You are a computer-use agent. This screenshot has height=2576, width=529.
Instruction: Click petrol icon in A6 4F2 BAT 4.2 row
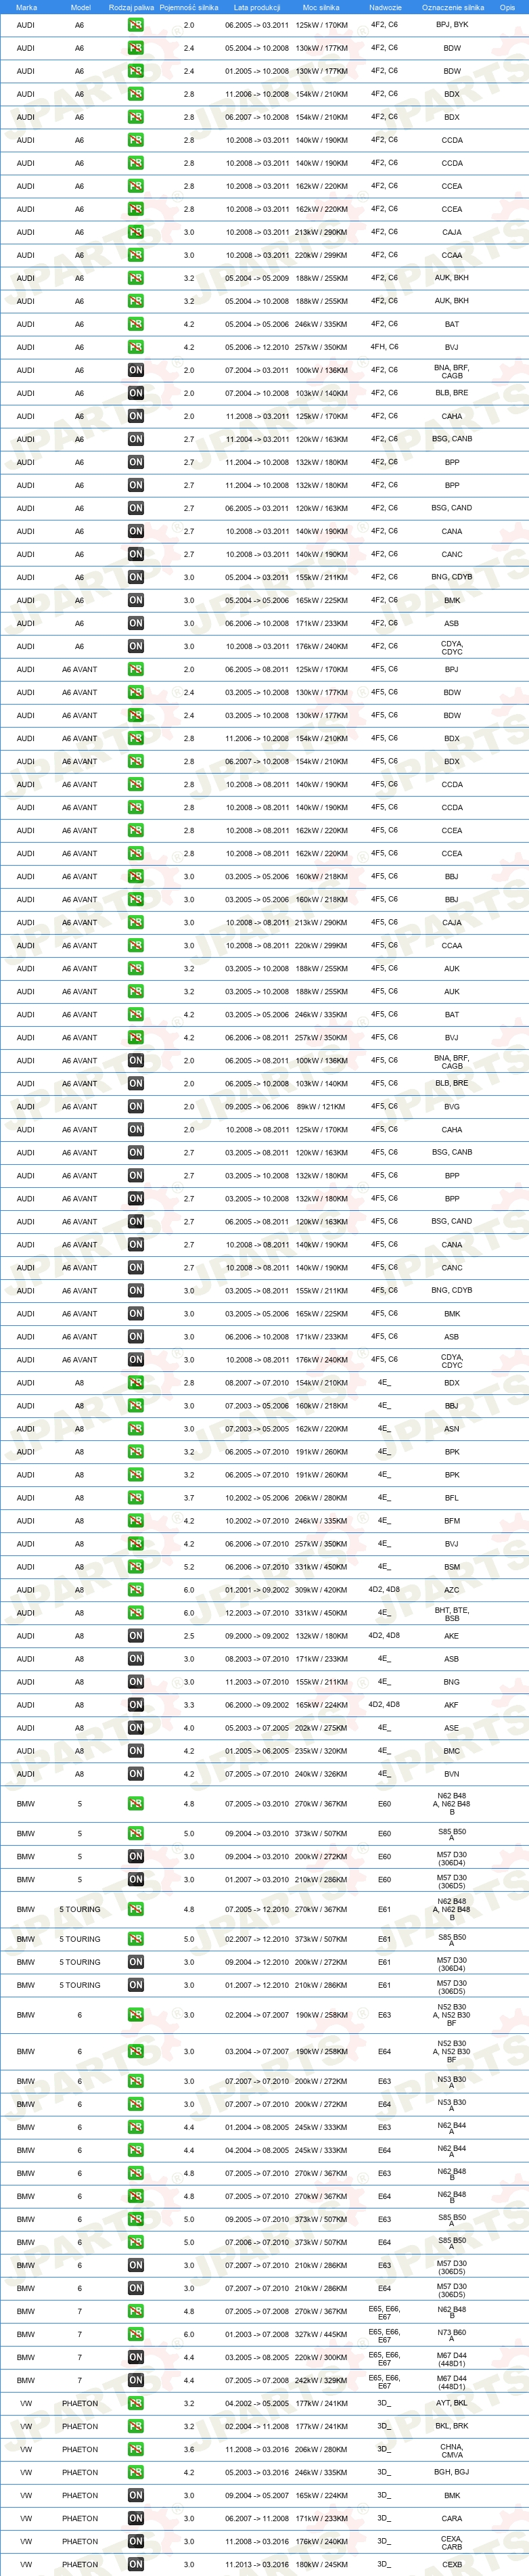135,324
